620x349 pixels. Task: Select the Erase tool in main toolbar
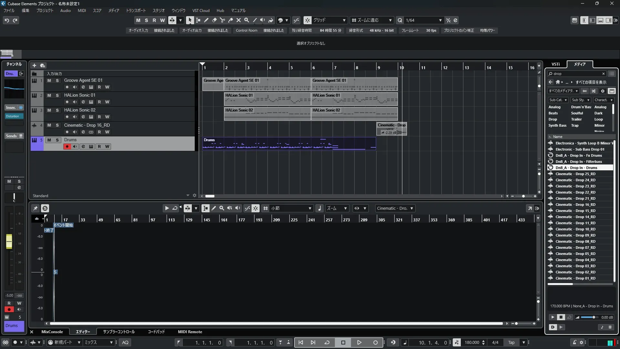pyautogui.click(x=214, y=20)
